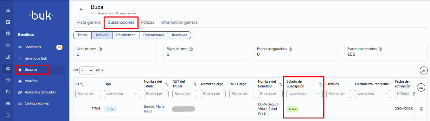Screen dimensions: 430x121
Task: Click the Fecha de activación DD/MM date field
Action: 405,94
